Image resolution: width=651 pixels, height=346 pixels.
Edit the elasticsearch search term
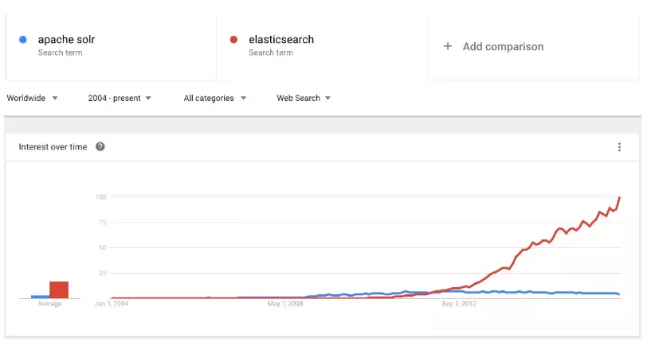pos(281,39)
